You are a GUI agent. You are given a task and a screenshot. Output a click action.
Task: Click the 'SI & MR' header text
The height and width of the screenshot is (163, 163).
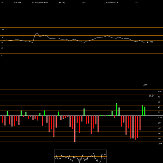click(x=17, y=3)
